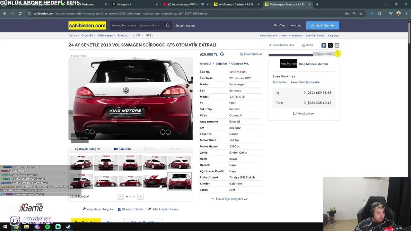Click the Chrome profile avatar
The height and width of the screenshot is (231, 411).
(398, 13)
